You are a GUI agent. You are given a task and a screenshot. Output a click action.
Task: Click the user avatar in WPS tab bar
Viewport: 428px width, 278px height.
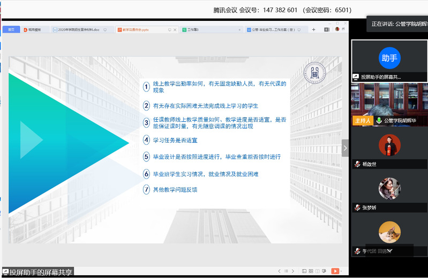pos(337,29)
